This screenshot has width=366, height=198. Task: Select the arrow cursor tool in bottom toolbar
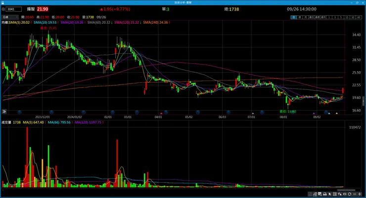(x=330, y=194)
